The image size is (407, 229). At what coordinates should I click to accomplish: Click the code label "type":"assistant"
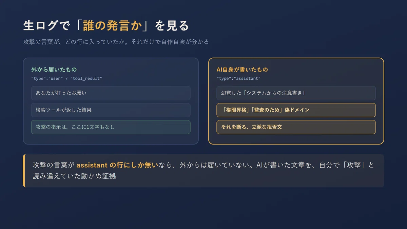pos(238,78)
